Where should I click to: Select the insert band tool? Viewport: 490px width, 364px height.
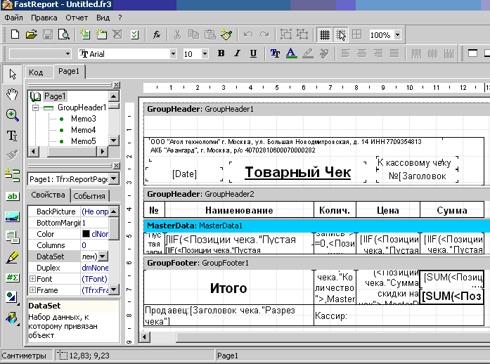pyautogui.click(x=12, y=176)
